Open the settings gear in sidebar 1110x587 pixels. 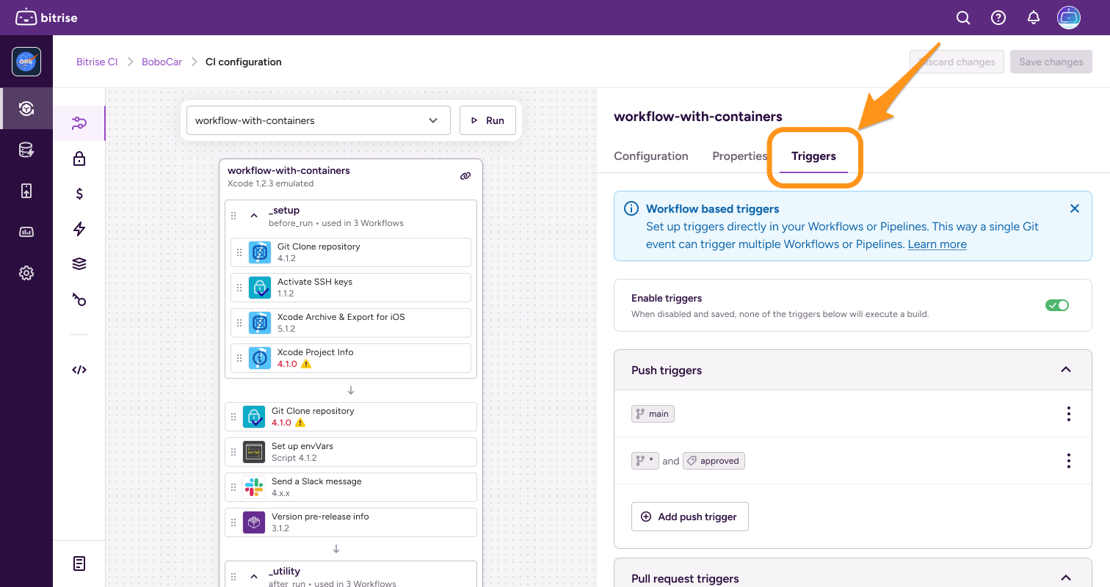coord(26,273)
